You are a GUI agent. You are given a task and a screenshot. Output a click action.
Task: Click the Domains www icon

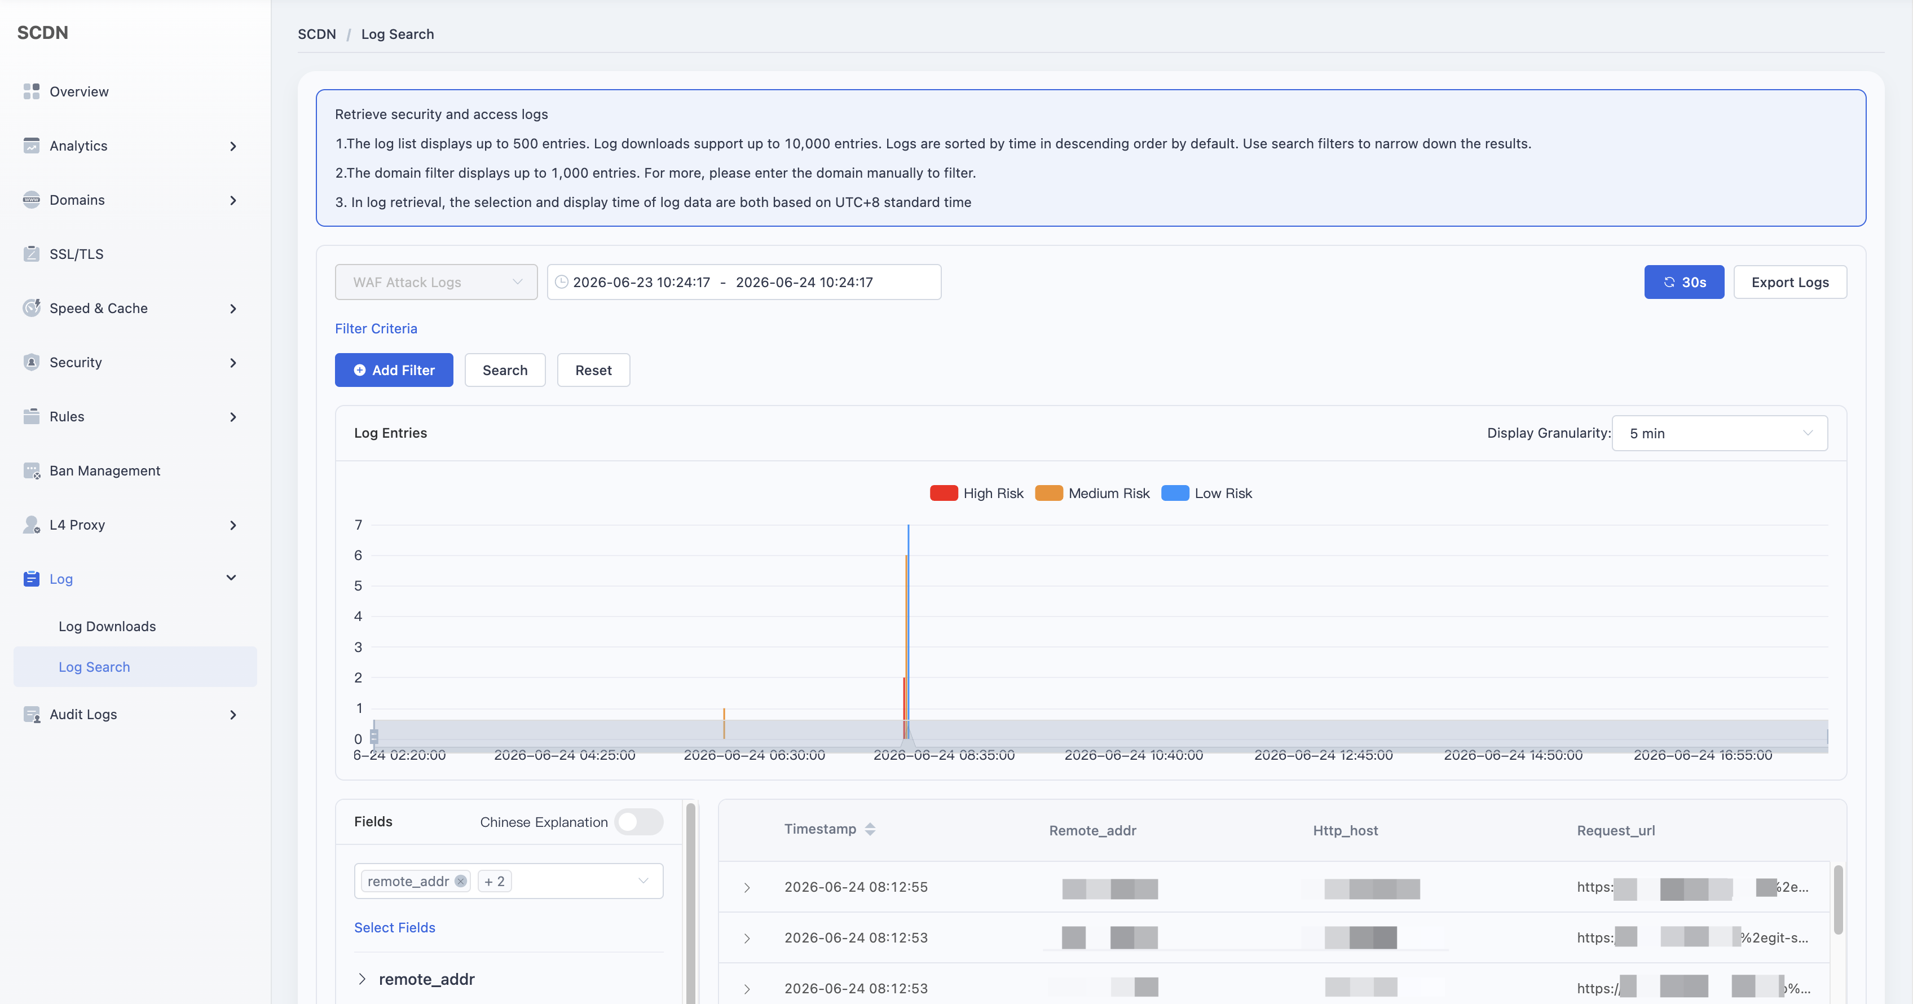point(31,200)
